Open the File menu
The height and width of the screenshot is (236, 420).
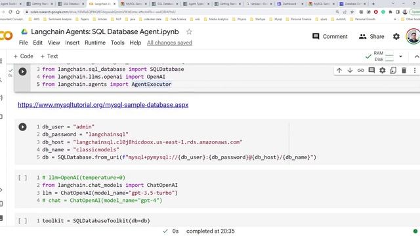click(24, 43)
